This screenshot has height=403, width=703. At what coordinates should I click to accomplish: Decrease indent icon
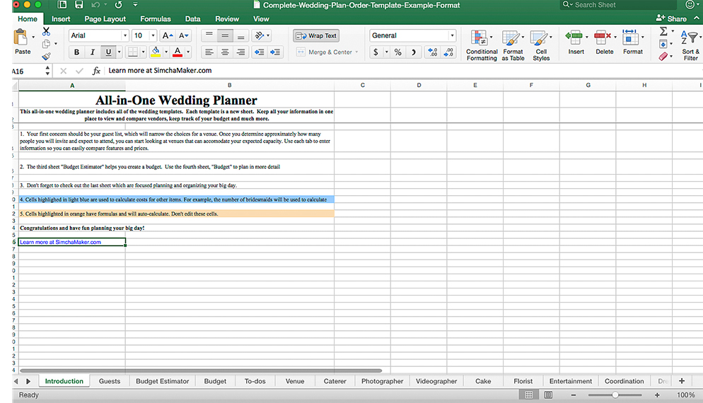pos(259,52)
